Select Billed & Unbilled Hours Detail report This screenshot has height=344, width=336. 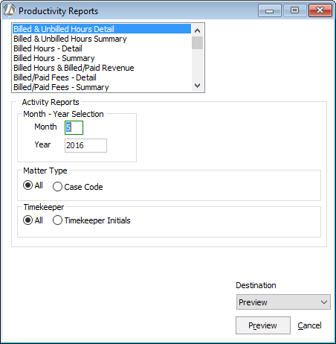(x=102, y=29)
